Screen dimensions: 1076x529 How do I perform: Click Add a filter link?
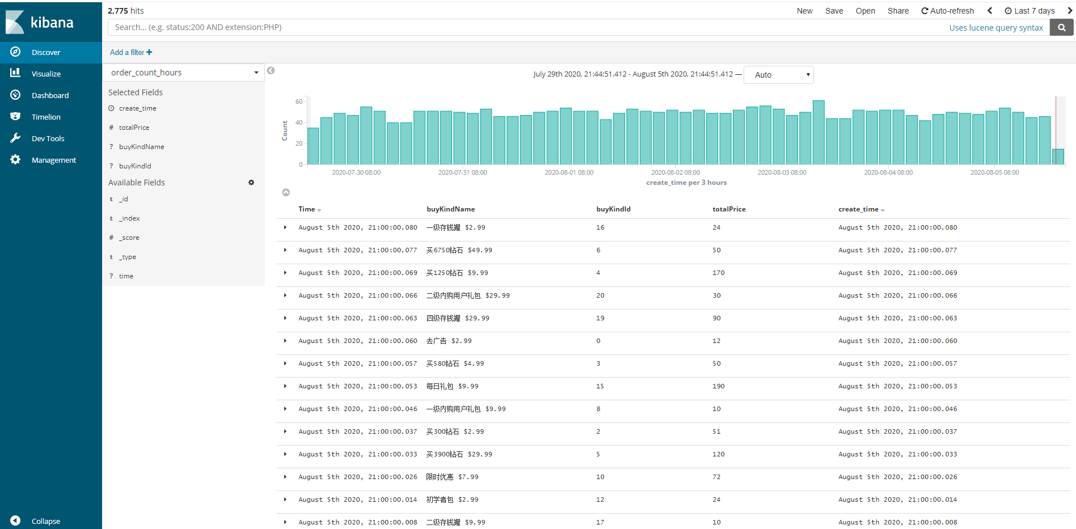coord(131,52)
